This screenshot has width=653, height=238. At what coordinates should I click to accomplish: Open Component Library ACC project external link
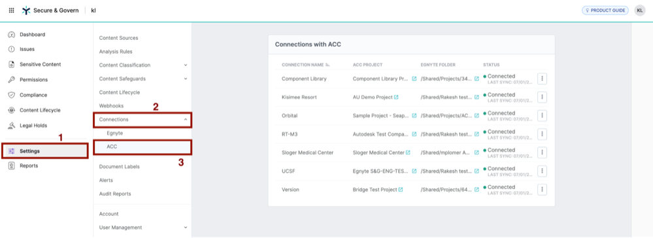[414, 78]
